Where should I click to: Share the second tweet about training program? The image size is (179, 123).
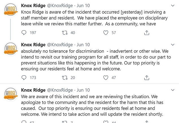click(x=146, y=77)
